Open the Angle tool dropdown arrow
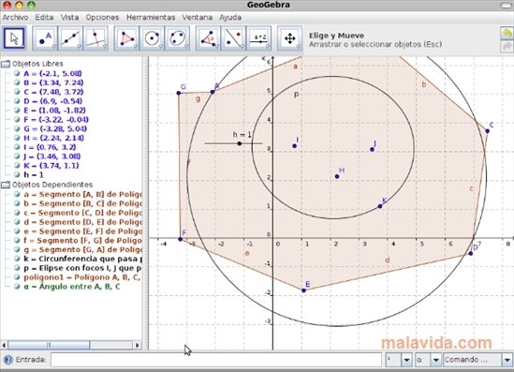 click(x=217, y=47)
